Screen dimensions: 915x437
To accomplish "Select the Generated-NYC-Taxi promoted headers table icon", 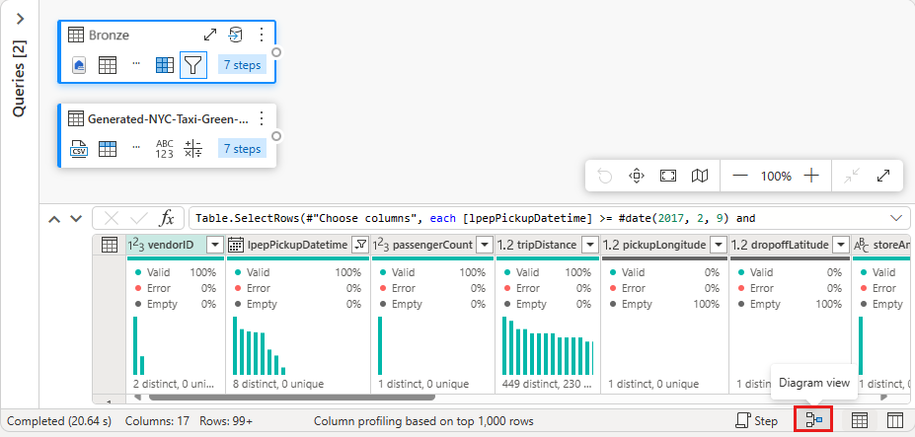I will 108,149.
